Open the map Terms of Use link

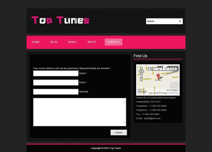173,93
